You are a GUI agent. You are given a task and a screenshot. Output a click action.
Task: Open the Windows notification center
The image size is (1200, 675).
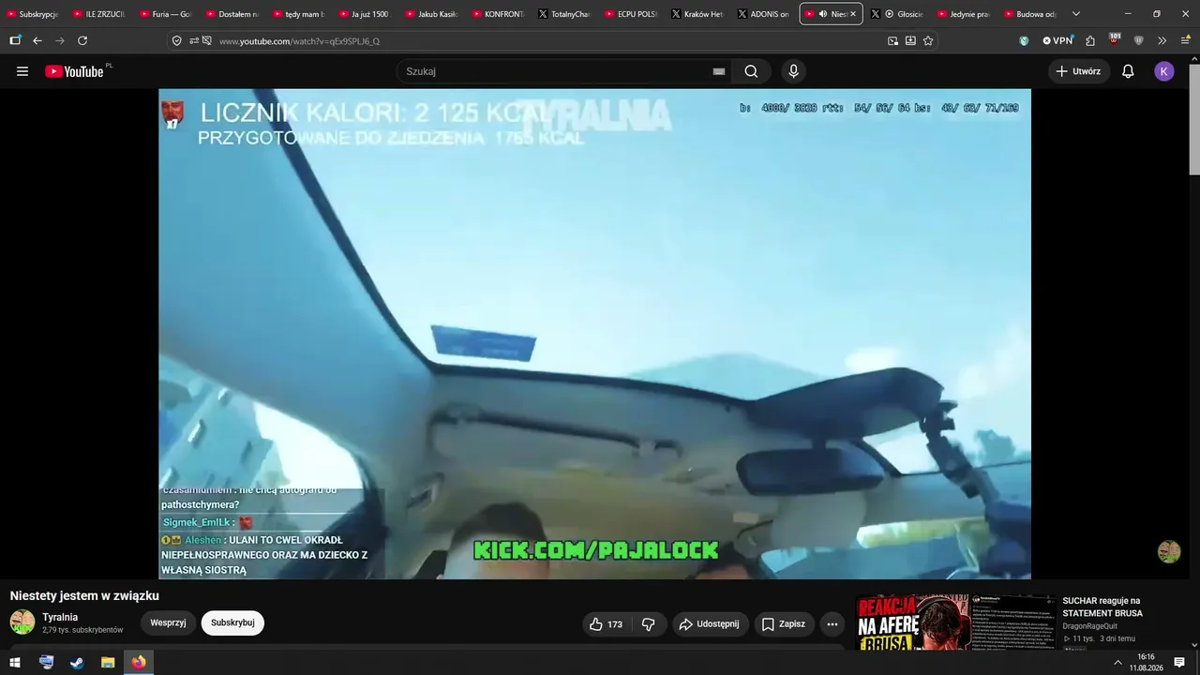pos(1179,663)
